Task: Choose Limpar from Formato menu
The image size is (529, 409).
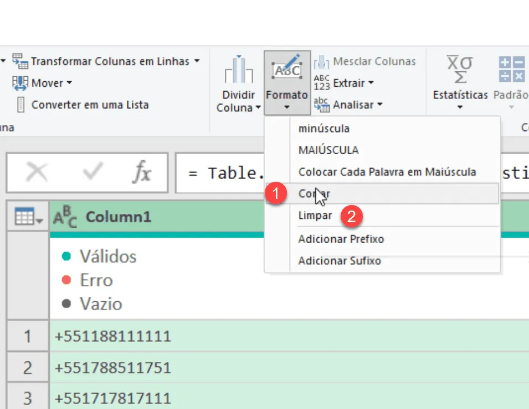Action: [x=382, y=216]
